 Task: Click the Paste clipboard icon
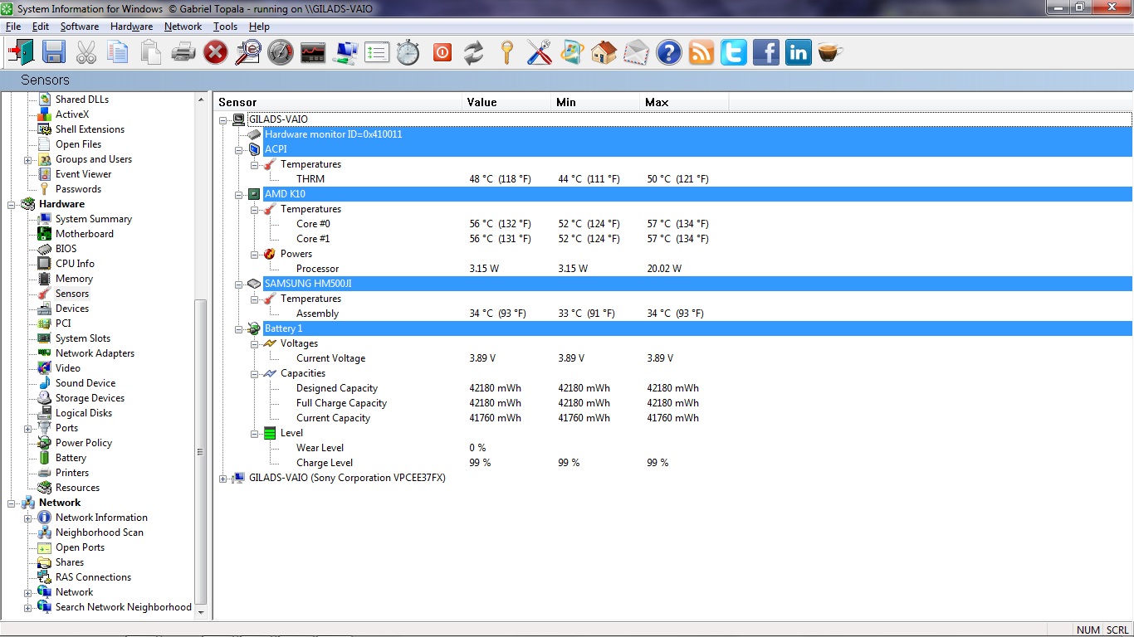tap(150, 53)
